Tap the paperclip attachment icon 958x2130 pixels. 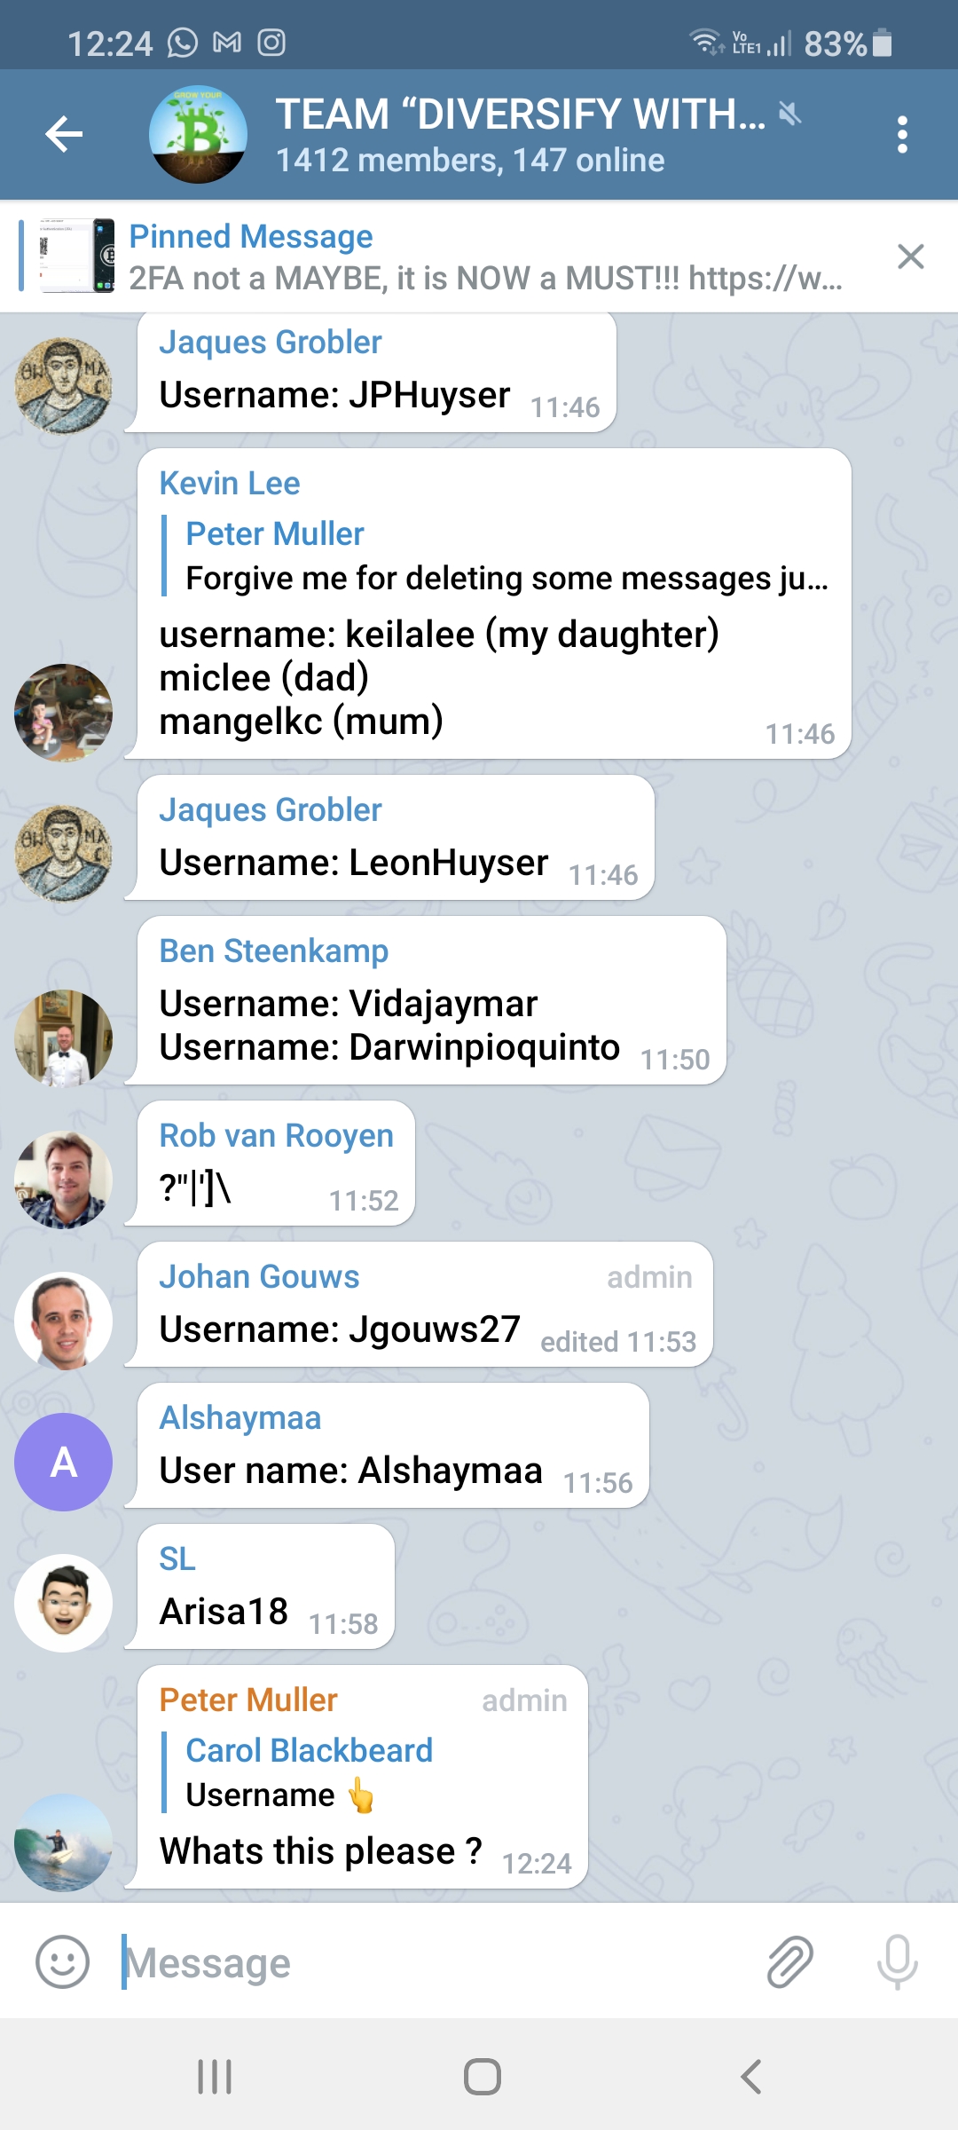point(789,1961)
